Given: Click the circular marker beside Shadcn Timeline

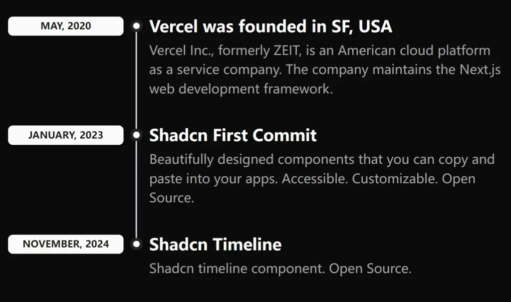Looking at the screenshot, I should pos(136,244).
